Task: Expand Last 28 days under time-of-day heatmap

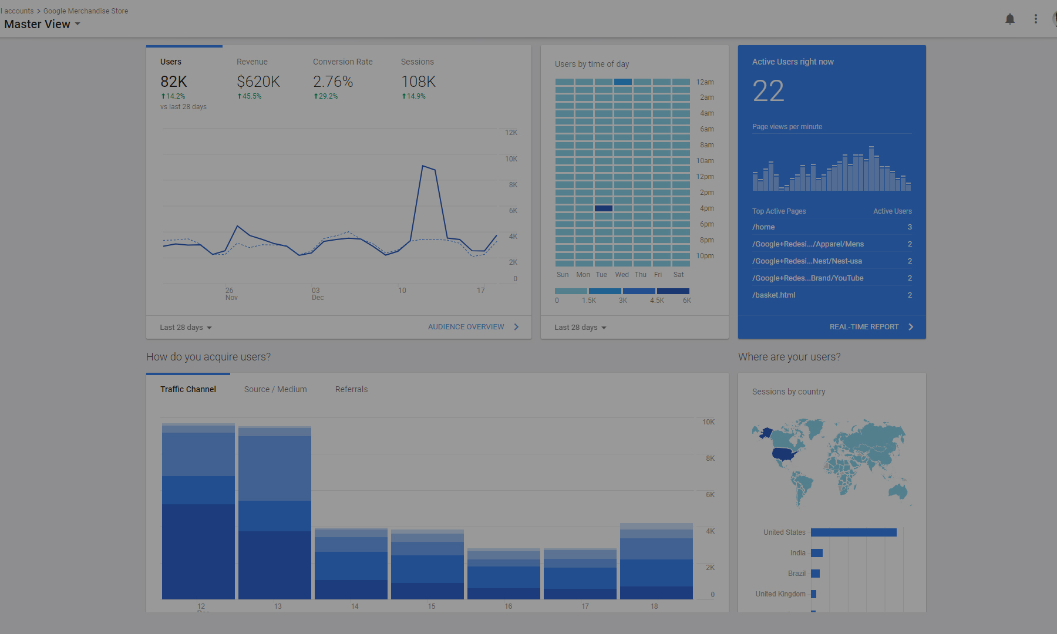Action: (x=580, y=328)
